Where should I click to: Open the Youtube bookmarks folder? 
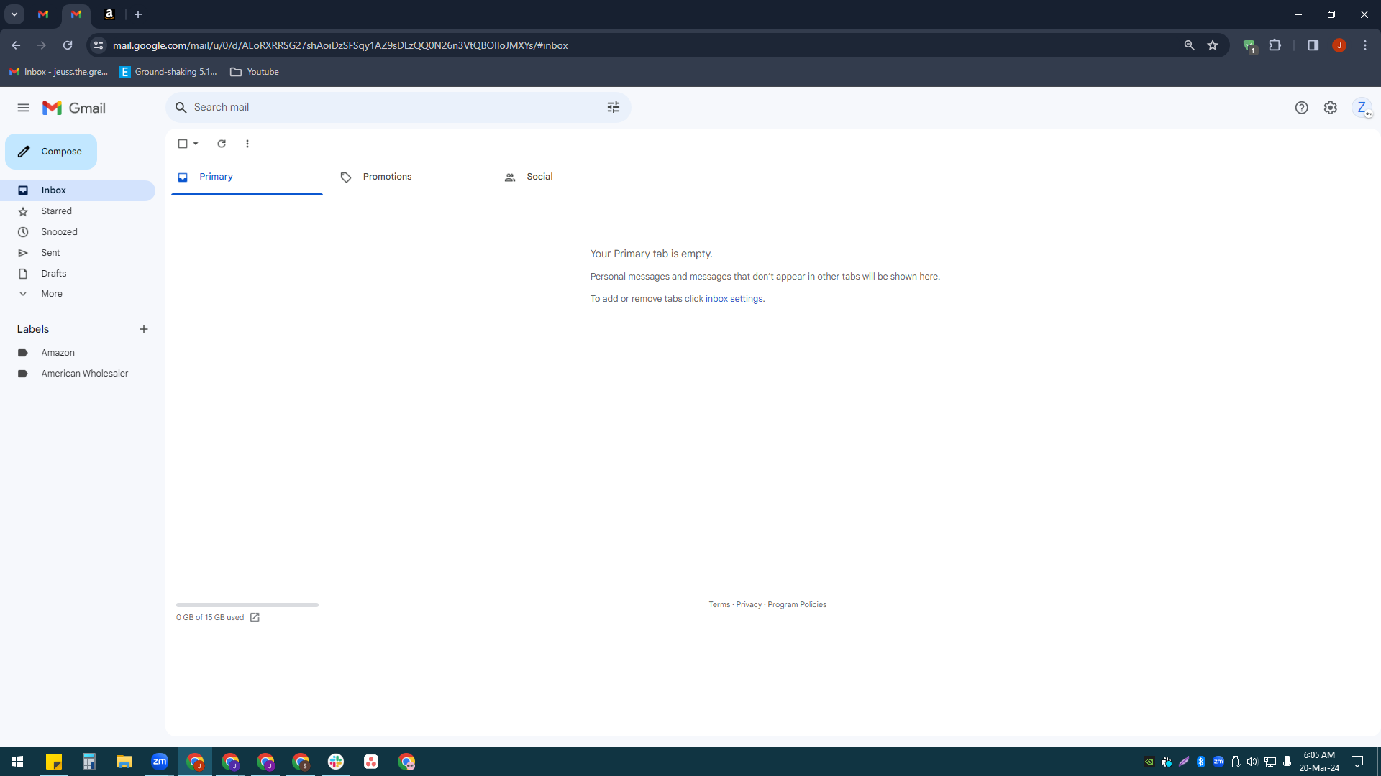pos(255,72)
